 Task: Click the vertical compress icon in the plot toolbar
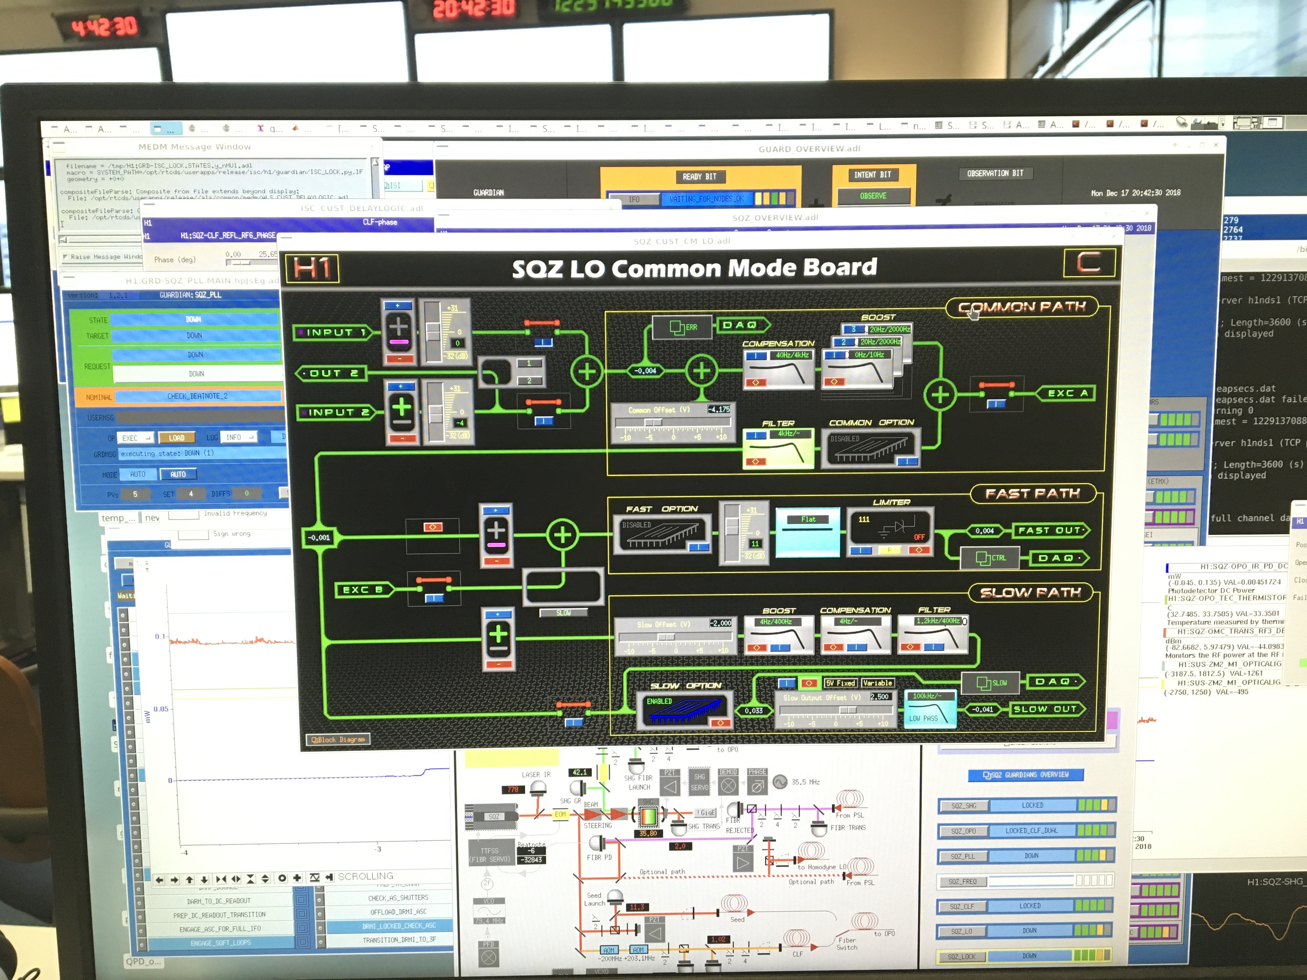[251, 879]
